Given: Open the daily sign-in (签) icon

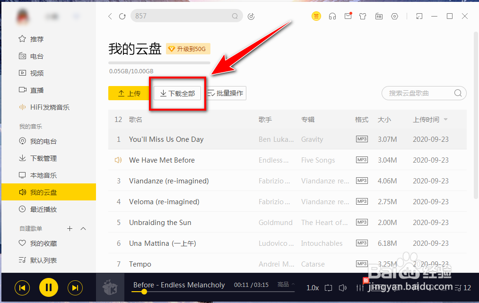Looking at the screenshot, I should 316,16.
